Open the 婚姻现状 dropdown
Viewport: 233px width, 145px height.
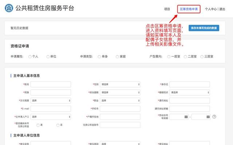pos(190,92)
